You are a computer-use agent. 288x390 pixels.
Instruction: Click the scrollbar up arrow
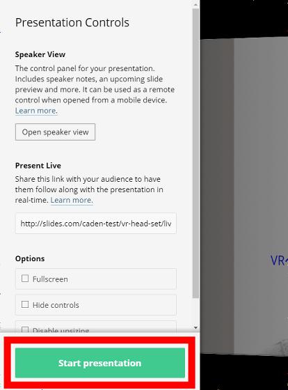(x=195, y=4)
